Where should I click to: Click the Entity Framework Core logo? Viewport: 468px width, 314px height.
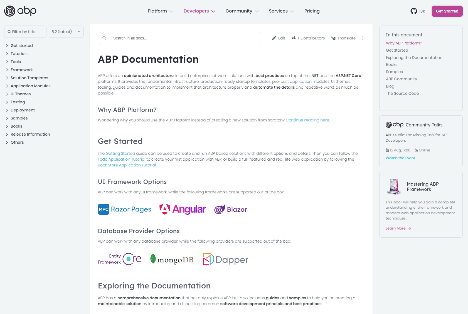click(120, 259)
